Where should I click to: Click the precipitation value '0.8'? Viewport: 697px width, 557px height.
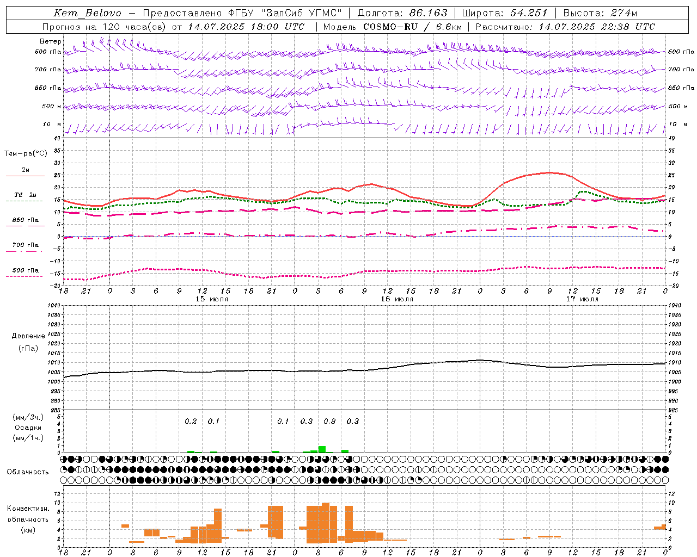coord(329,421)
